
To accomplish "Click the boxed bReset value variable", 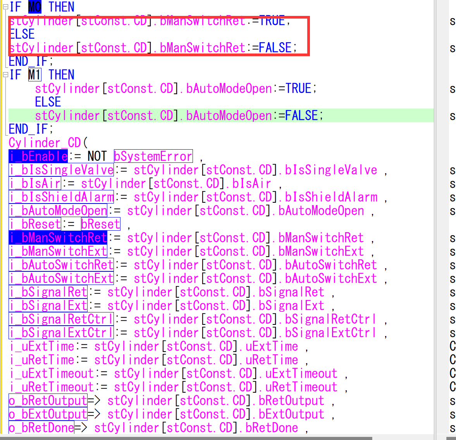I will 101,224.
